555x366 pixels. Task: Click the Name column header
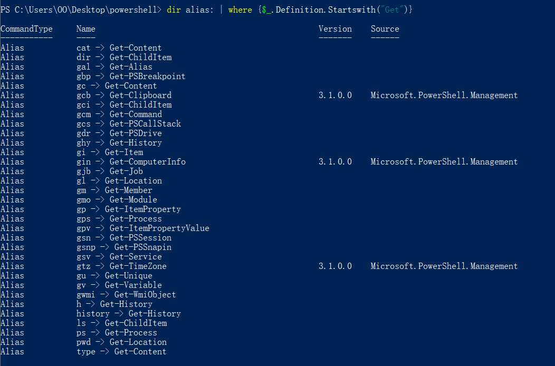85,29
